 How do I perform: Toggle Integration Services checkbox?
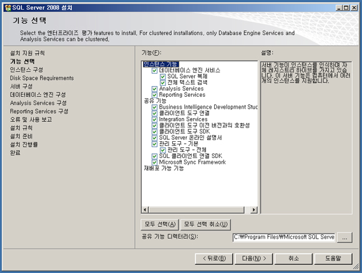coord(154,119)
